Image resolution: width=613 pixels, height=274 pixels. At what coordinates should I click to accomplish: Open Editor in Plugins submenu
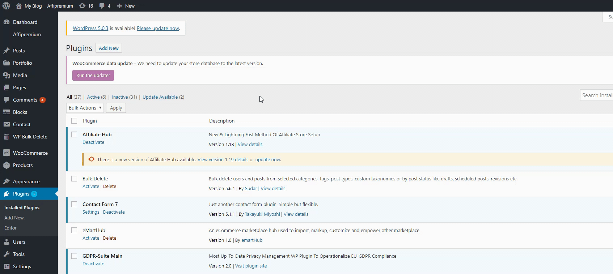10,228
